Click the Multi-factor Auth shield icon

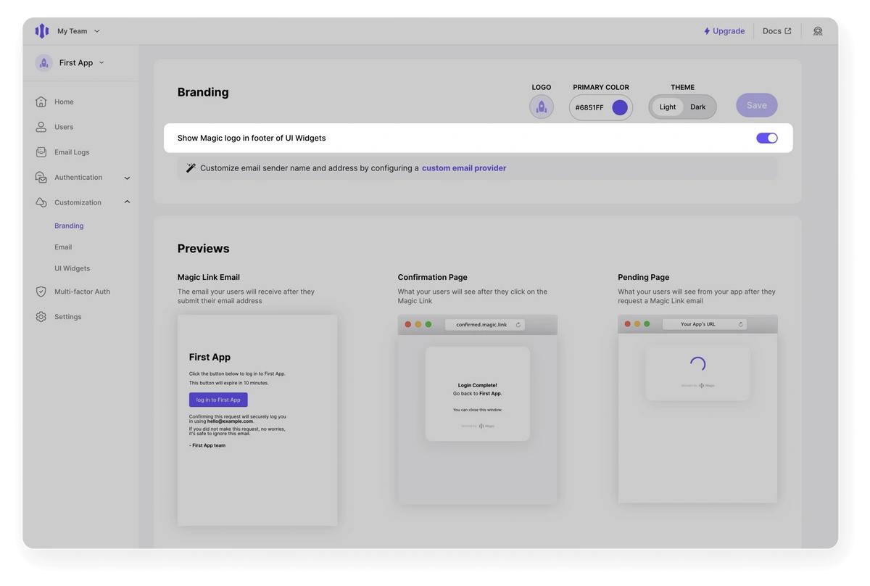coord(41,292)
